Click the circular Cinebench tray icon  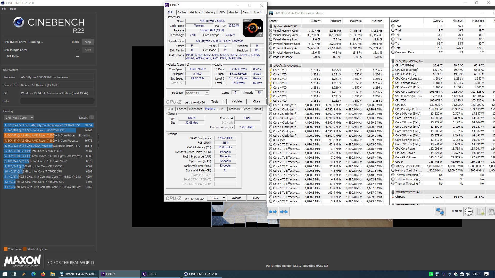[443, 274]
